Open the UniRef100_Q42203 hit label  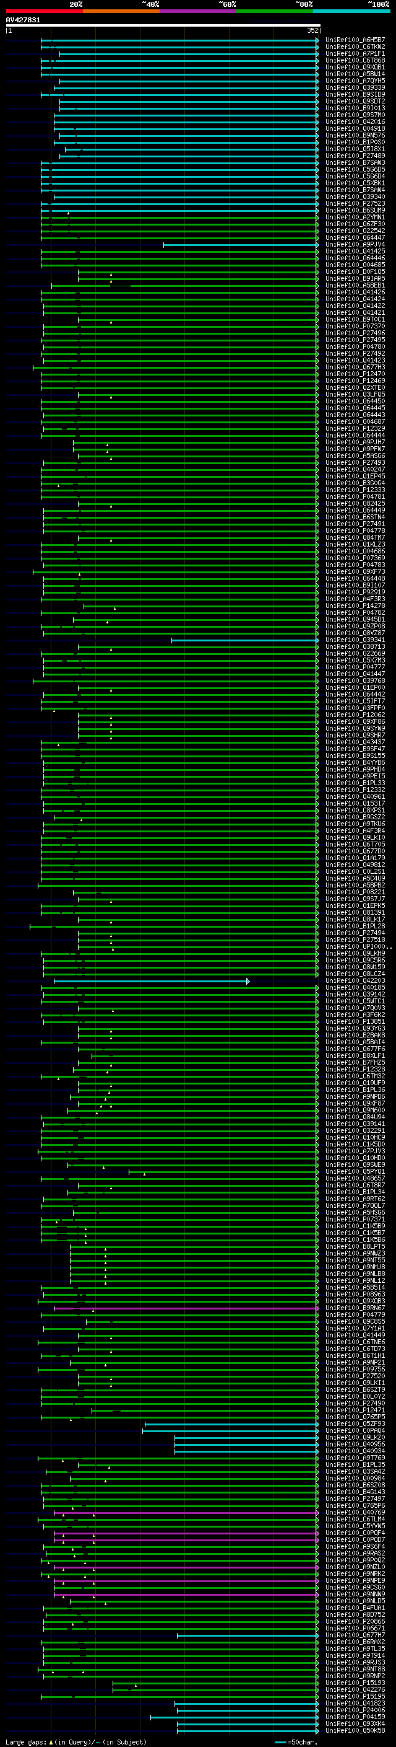click(x=355, y=981)
